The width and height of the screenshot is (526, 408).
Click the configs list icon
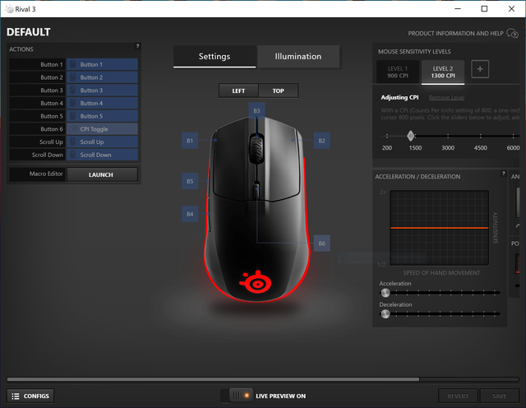pos(16,396)
